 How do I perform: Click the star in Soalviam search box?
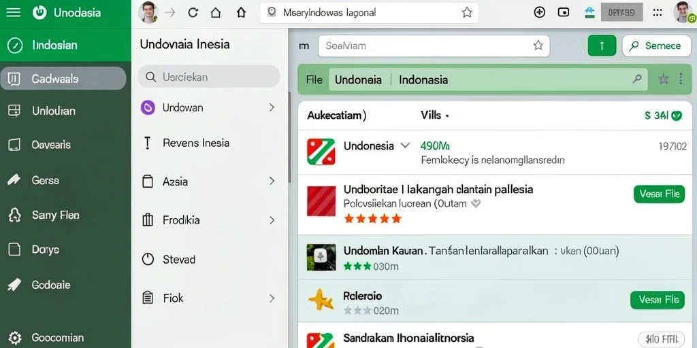click(538, 46)
